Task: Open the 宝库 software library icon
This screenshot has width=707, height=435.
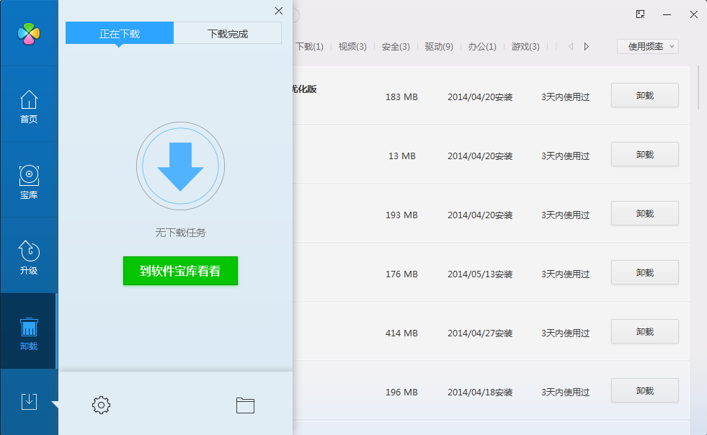Action: click(29, 181)
